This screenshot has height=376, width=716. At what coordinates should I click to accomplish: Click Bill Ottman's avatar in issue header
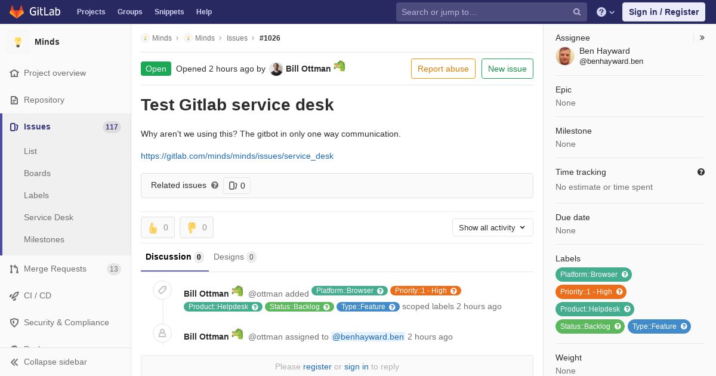pos(276,69)
